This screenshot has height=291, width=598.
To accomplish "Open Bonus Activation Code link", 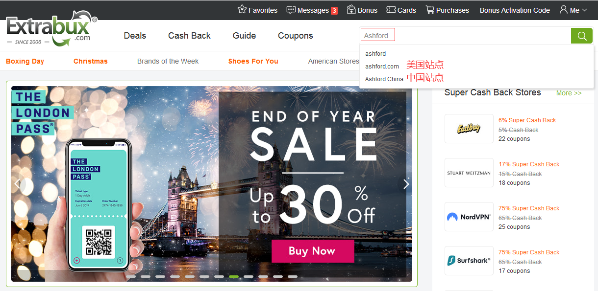I will coord(515,10).
